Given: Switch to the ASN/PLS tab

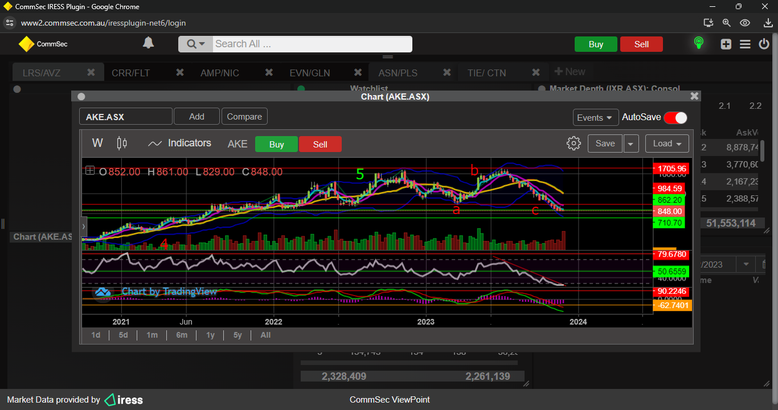Looking at the screenshot, I should pos(398,73).
